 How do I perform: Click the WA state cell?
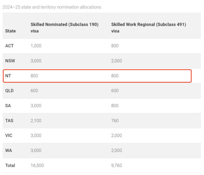point(8,150)
